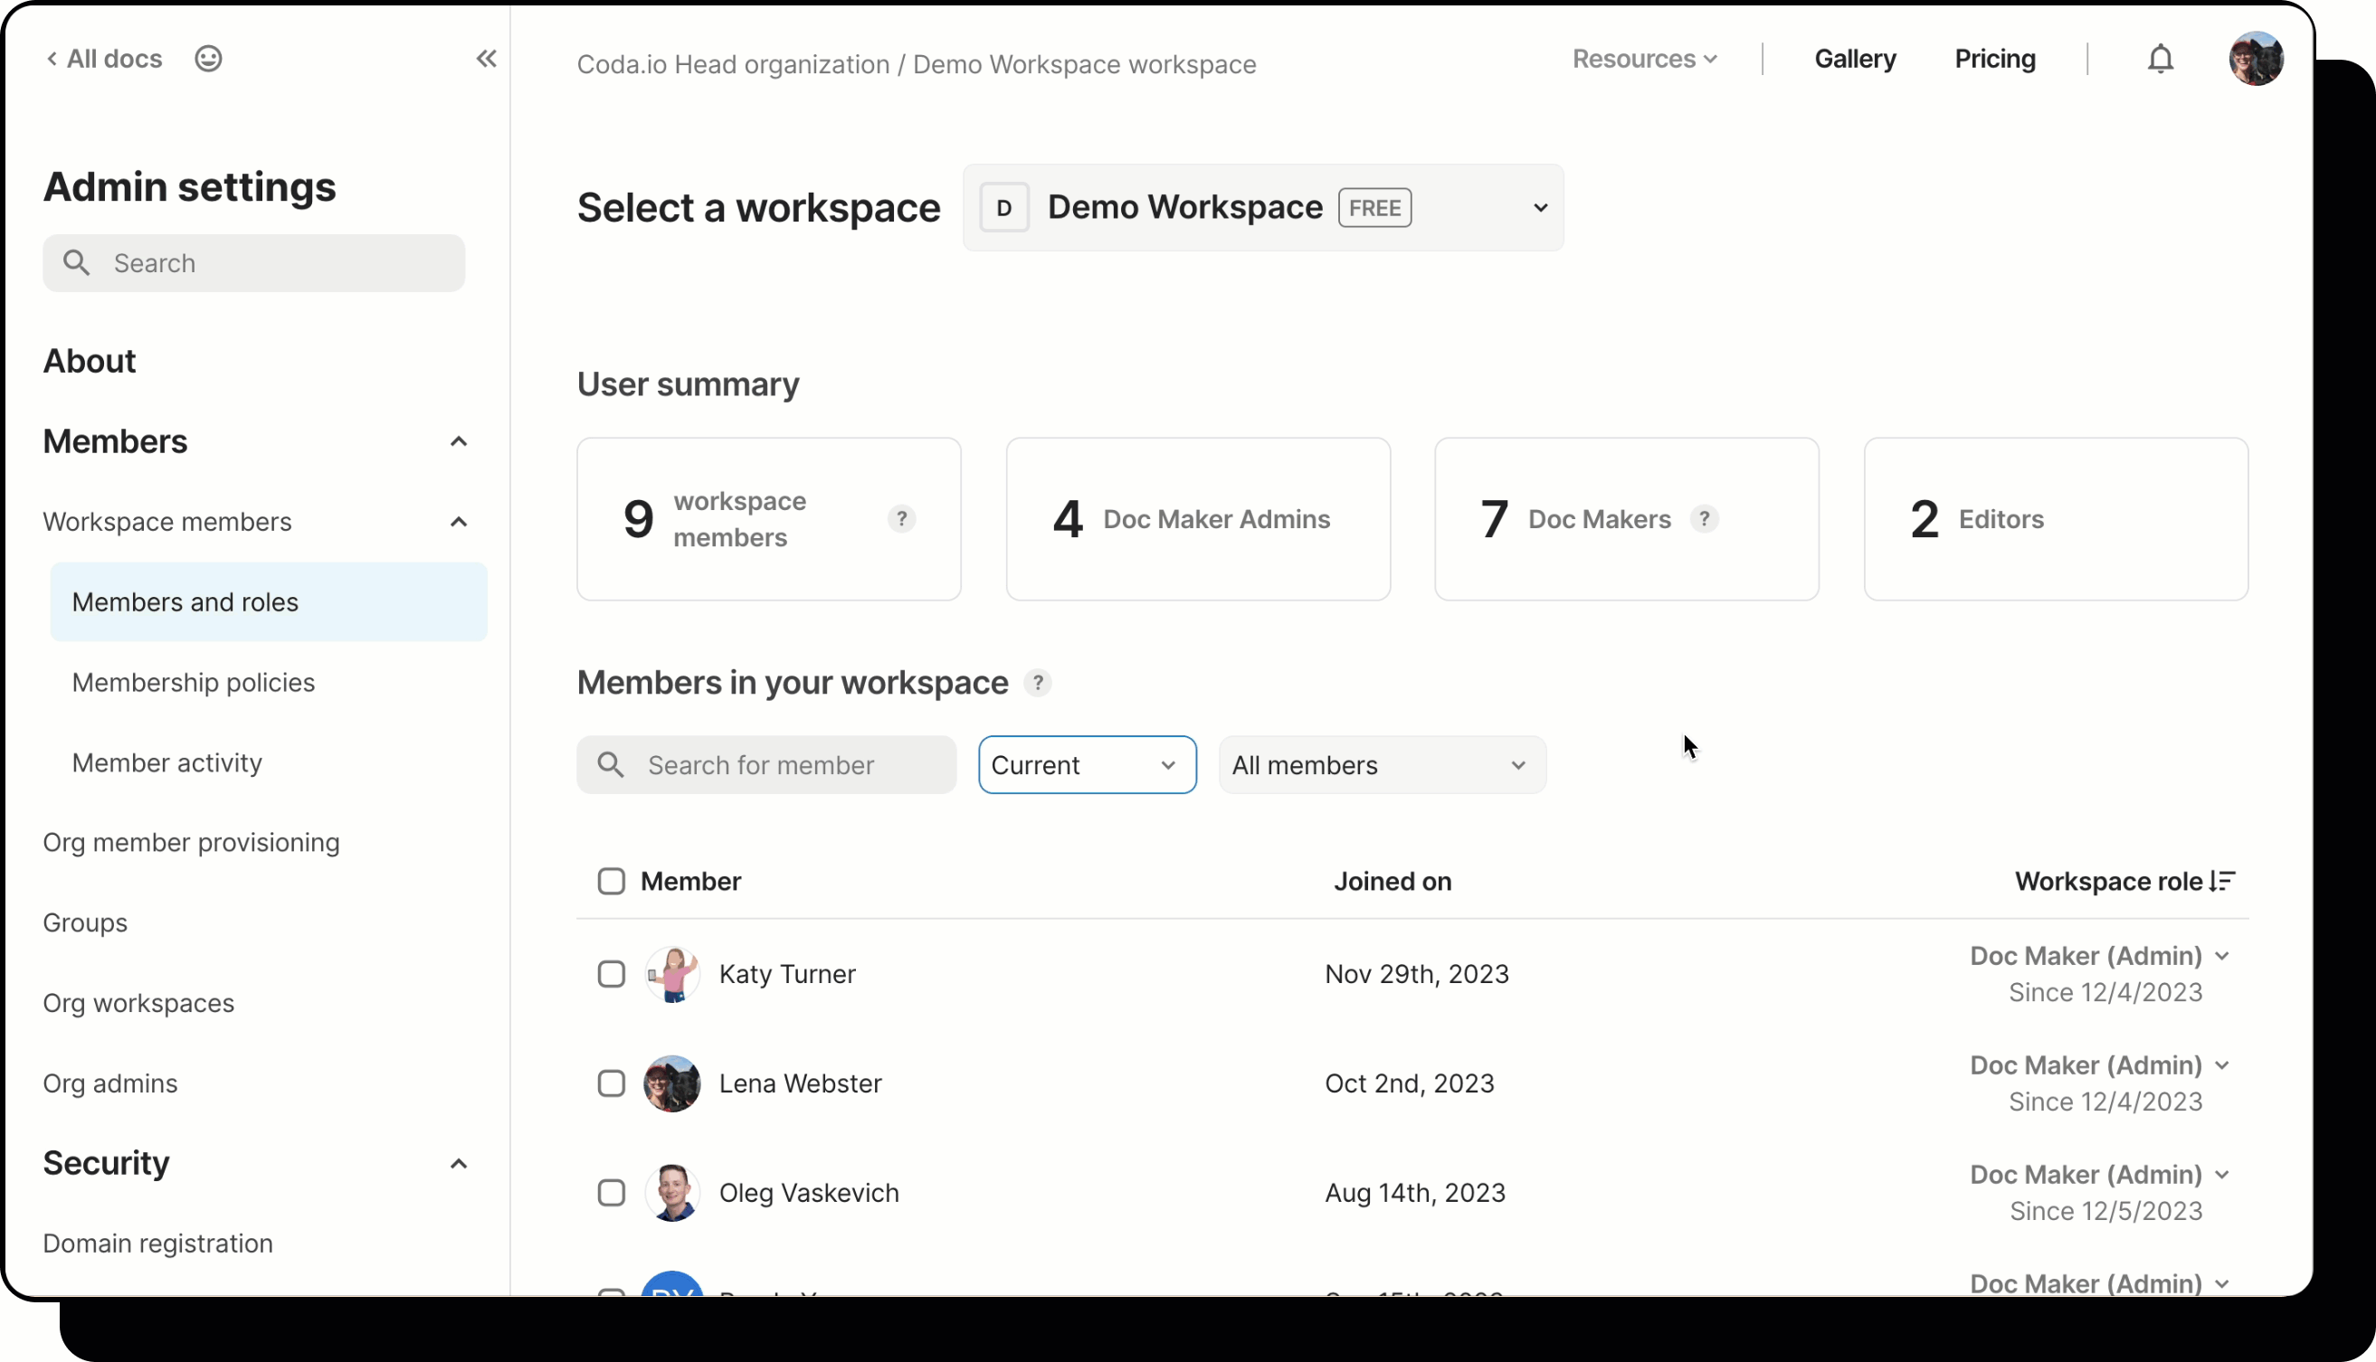Go back to All docs
Viewport: 2376px width, 1362px height.
pyautogui.click(x=105, y=59)
